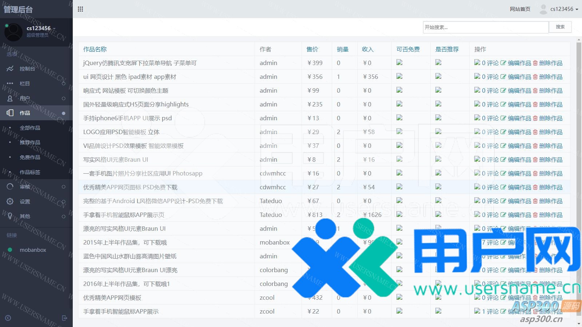Click the 开始搜索 search input field
This screenshot has height=327, width=582.
[486, 27]
